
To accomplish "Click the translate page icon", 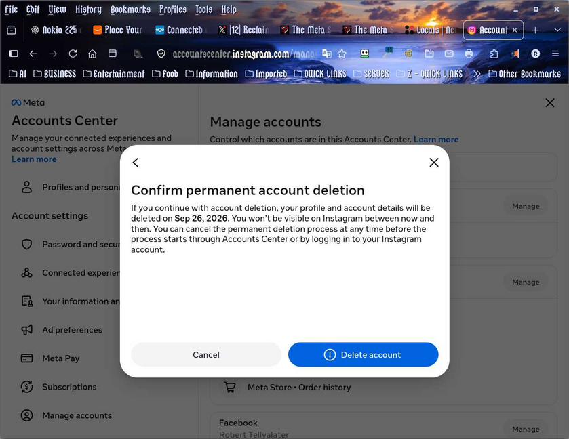I will pos(327,54).
